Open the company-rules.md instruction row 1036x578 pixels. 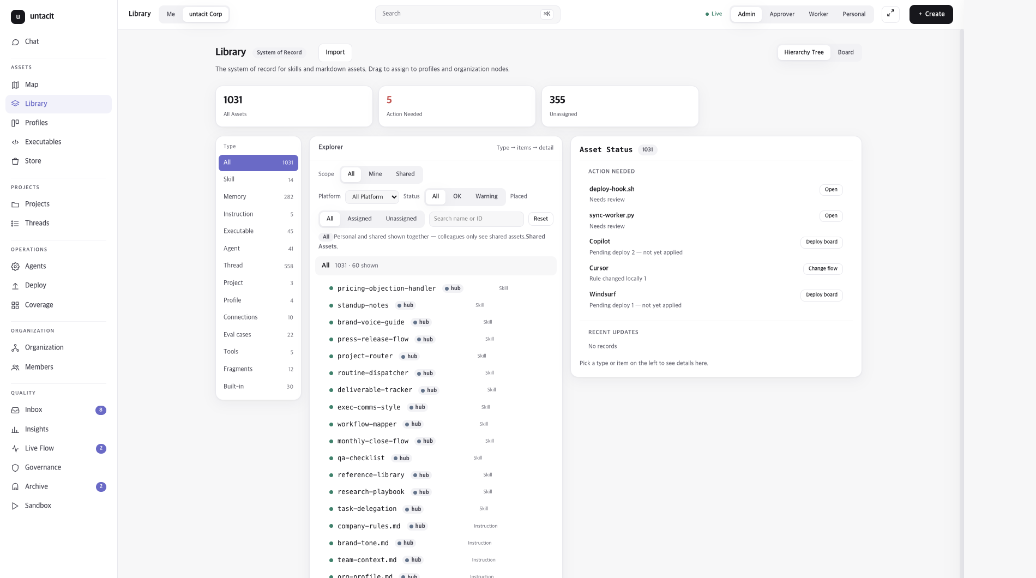click(x=436, y=526)
